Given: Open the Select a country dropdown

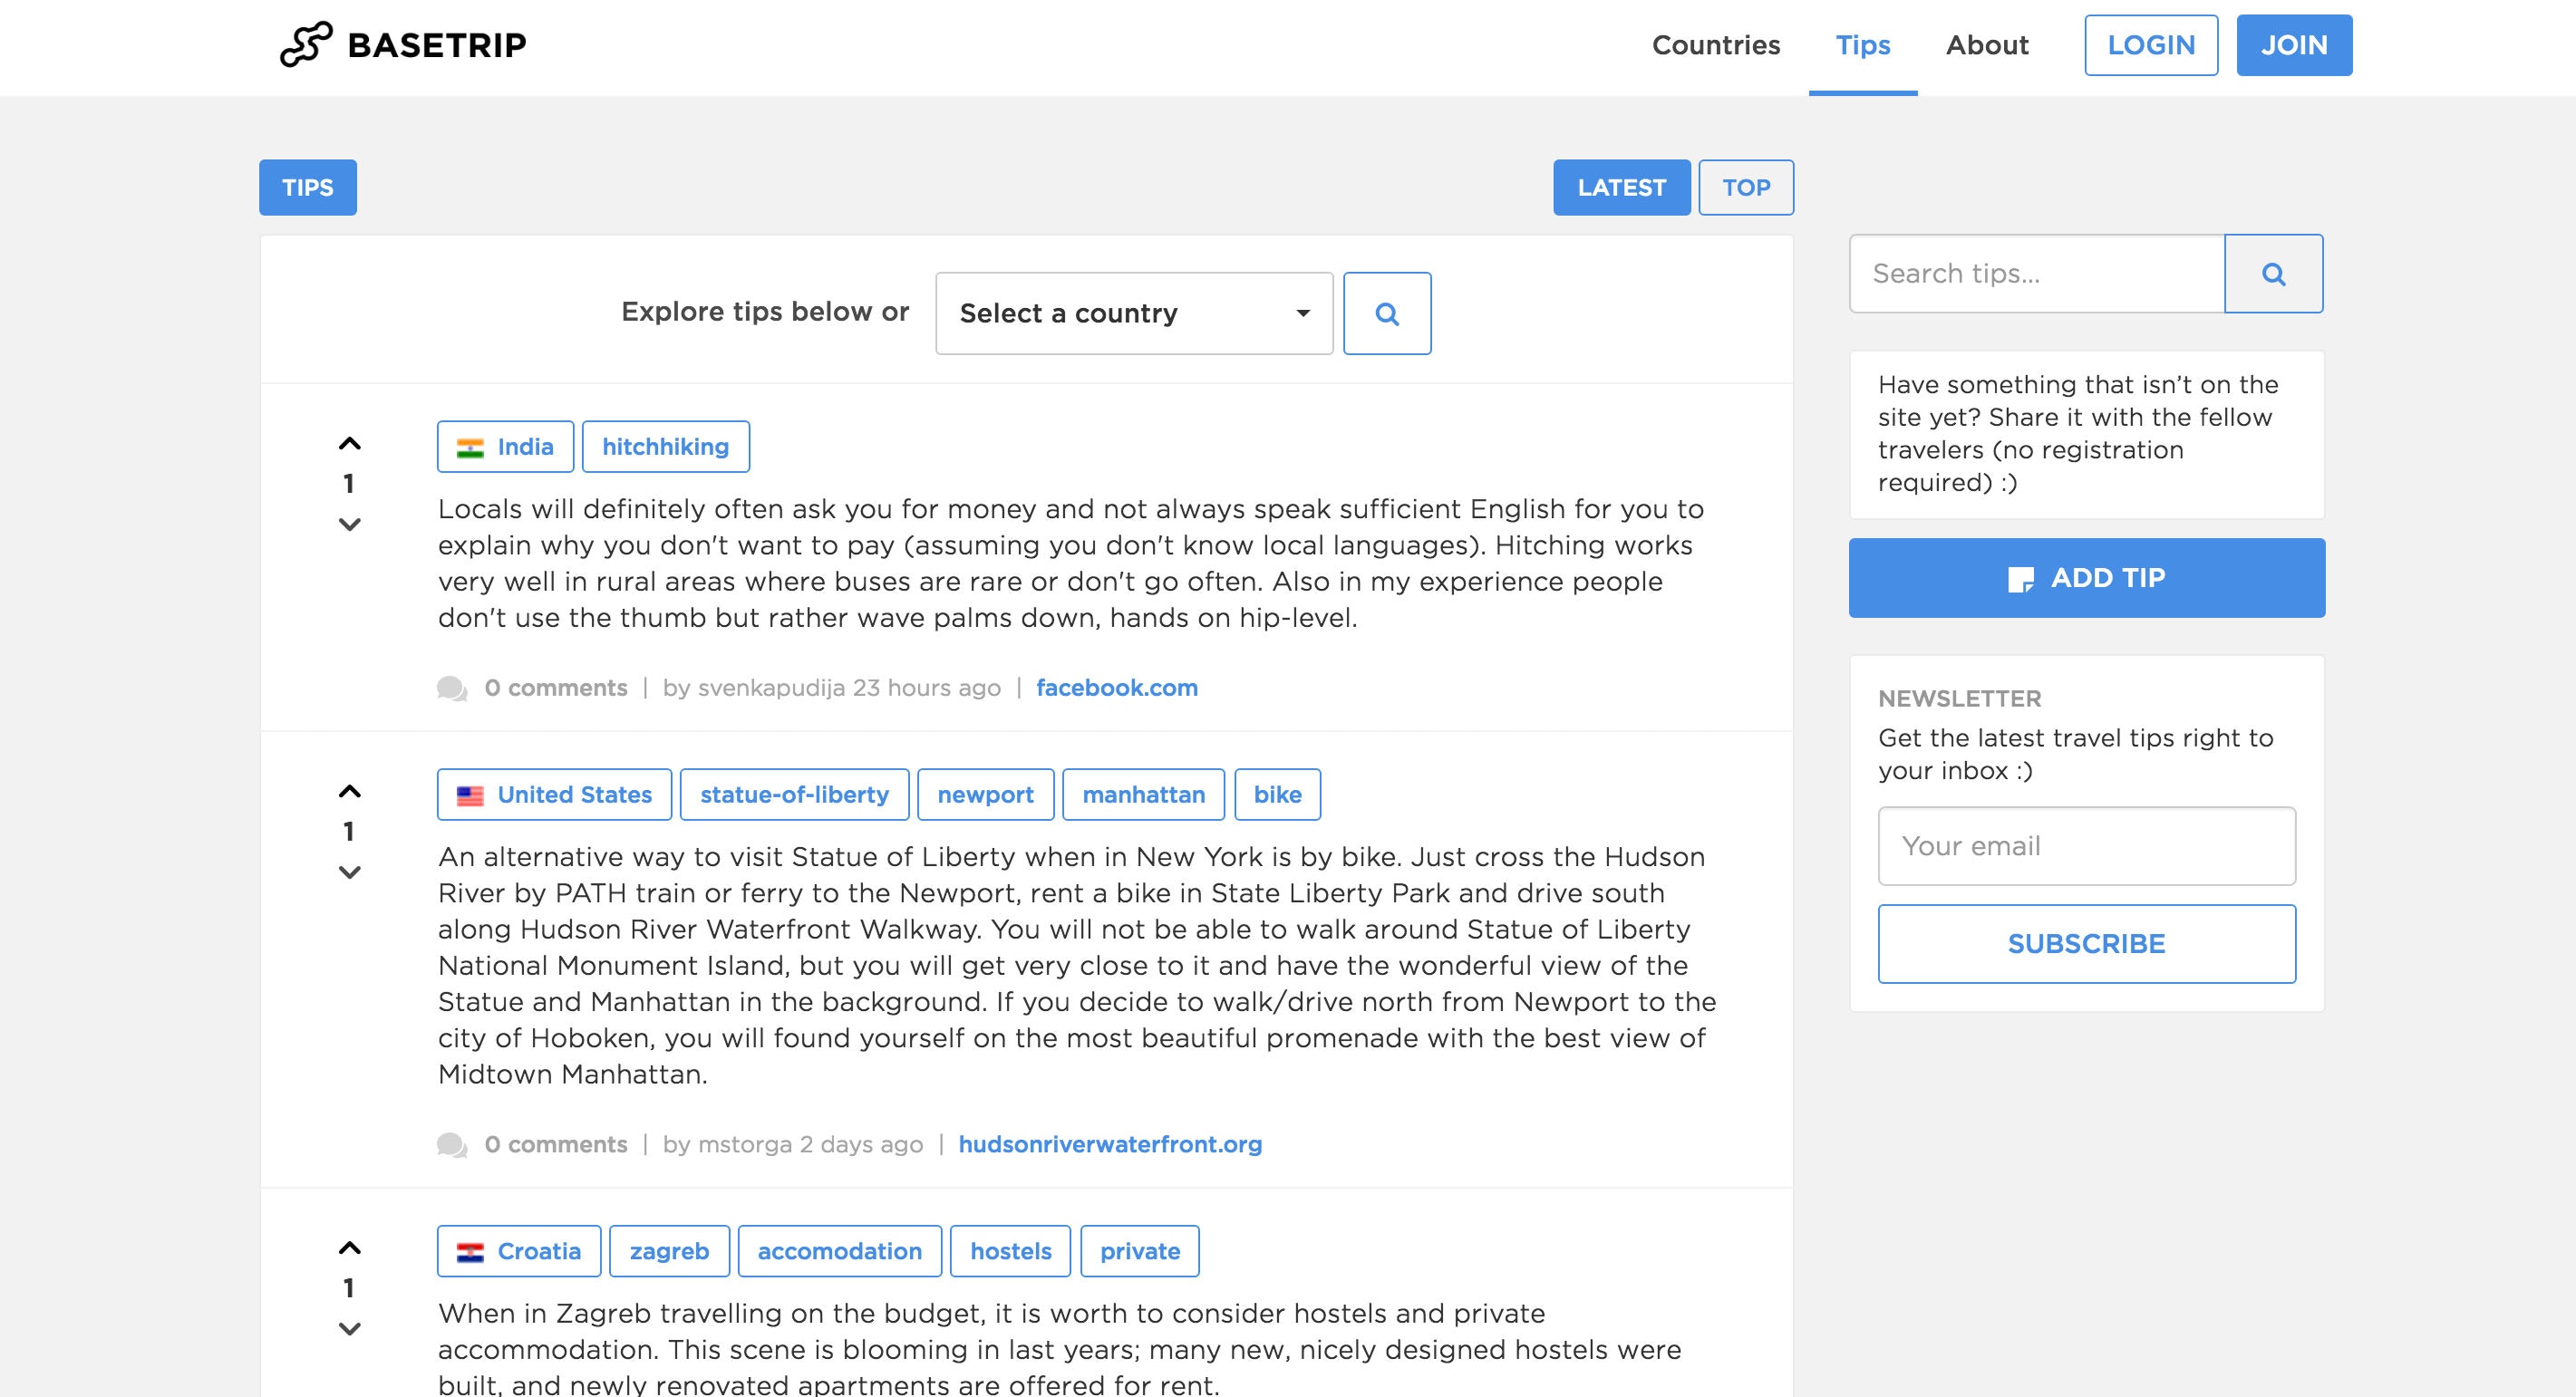Looking at the screenshot, I should (x=1133, y=313).
